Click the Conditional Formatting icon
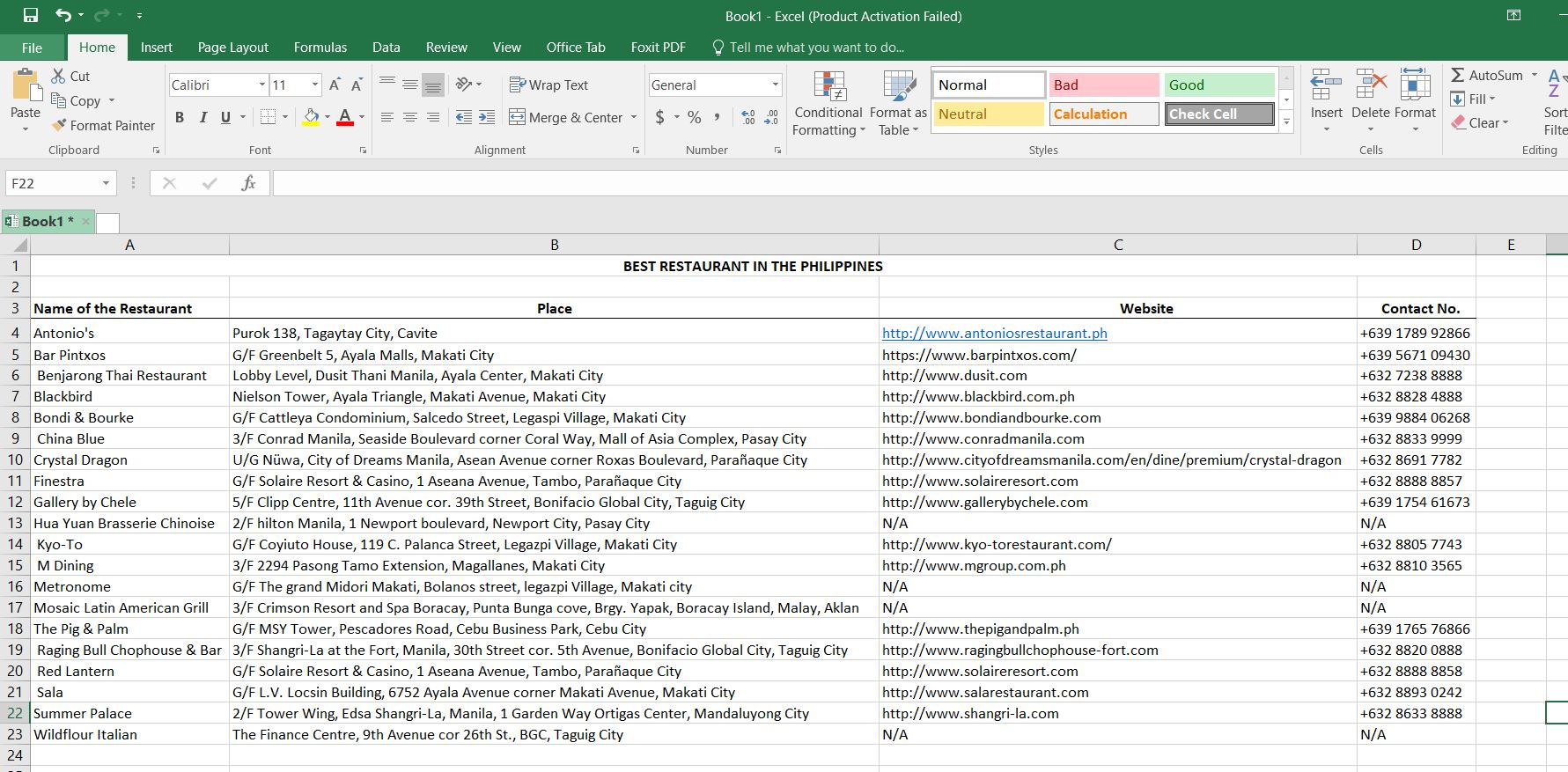This screenshot has width=1568, height=772. pyautogui.click(x=828, y=88)
